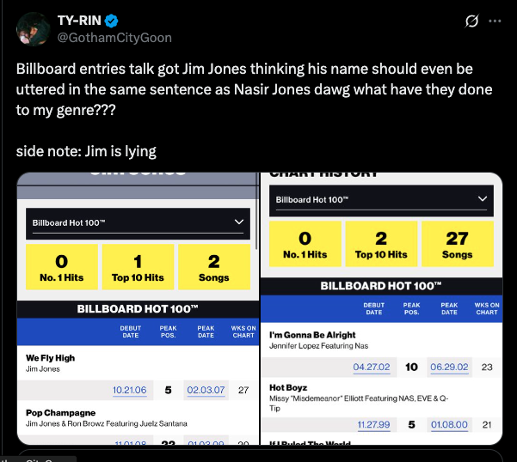Click the 27 weeks on chart value for We Fly High

click(x=243, y=390)
